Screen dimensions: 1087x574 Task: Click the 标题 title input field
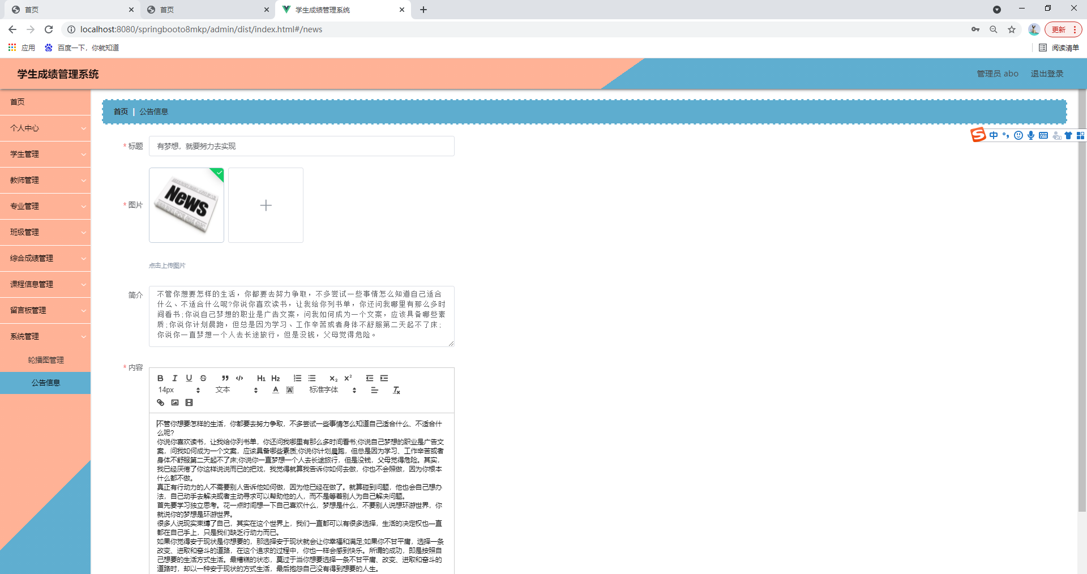click(x=302, y=146)
